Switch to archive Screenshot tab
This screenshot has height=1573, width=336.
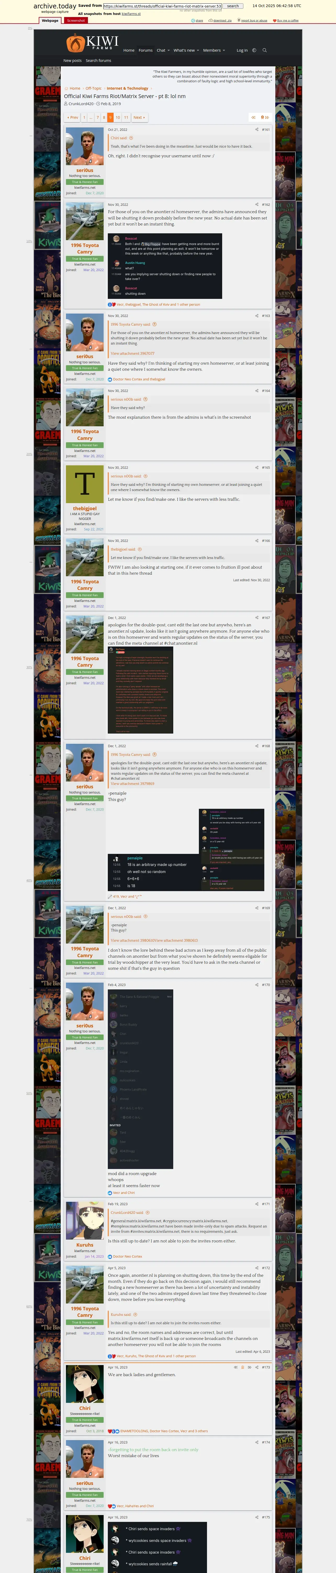pos(76,20)
